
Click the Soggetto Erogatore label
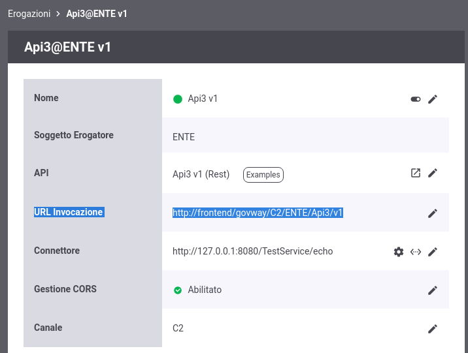pos(74,135)
